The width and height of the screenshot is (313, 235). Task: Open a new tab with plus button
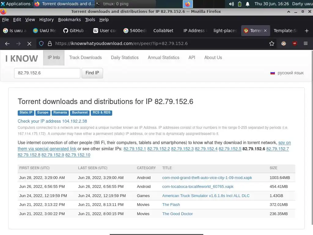pos(307,31)
